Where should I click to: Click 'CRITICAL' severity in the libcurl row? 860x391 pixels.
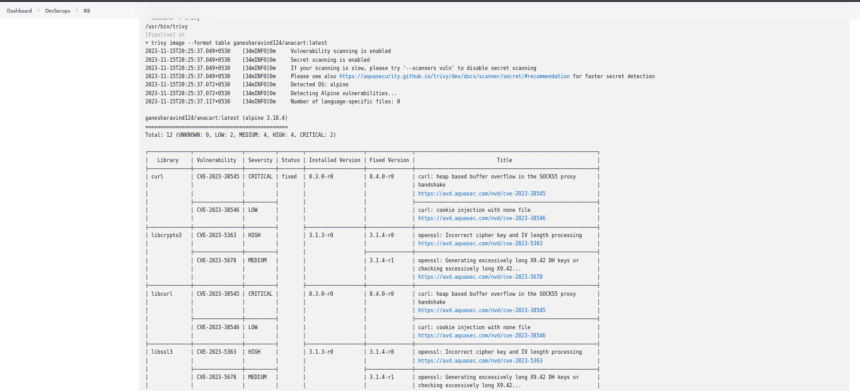click(260, 294)
